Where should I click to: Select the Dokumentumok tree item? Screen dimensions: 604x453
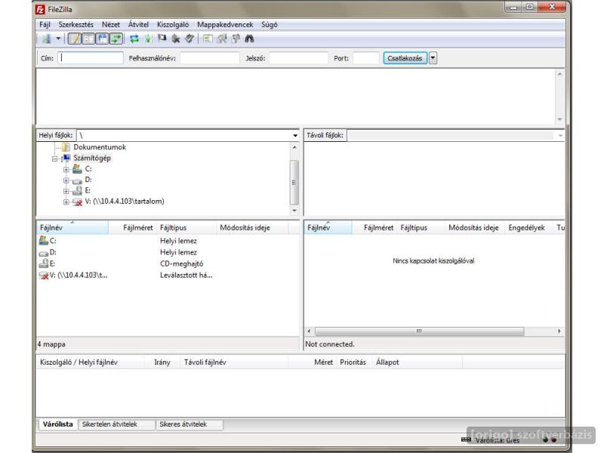(x=100, y=147)
